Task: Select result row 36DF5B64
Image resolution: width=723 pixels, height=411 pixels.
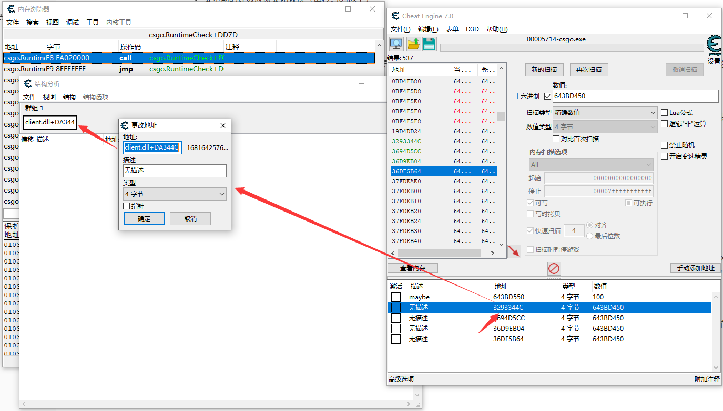Action: coord(443,171)
